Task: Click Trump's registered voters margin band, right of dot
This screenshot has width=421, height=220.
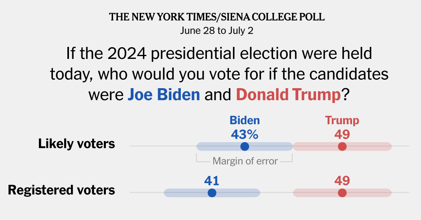Action: tap(369, 193)
